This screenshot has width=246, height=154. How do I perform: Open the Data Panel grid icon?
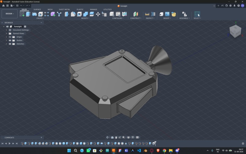[7, 5]
